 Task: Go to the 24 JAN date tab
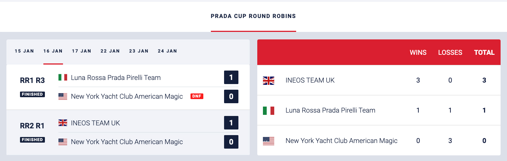coord(167,51)
